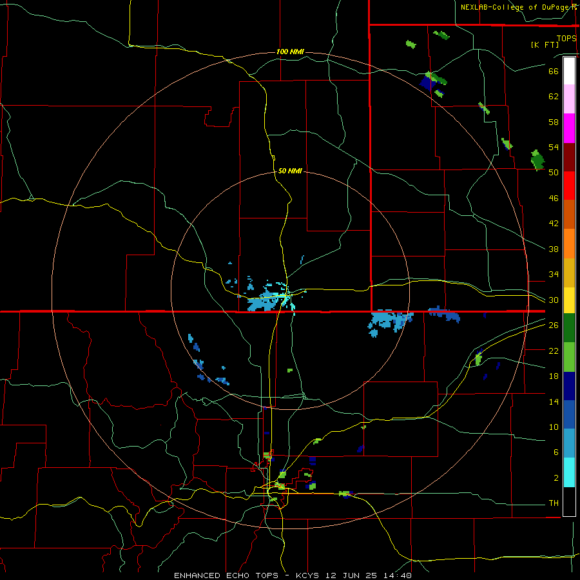This screenshot has width=580, height=580.
Task: Pick the cyan legend swatch
Action: point(569,472)
